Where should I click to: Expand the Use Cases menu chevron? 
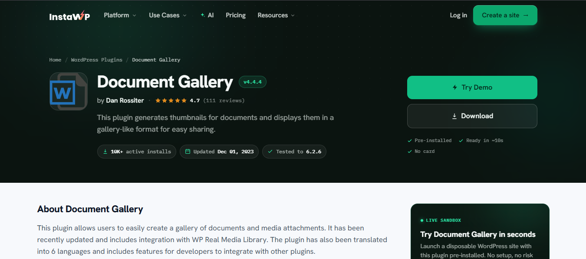tap(184, 16)
